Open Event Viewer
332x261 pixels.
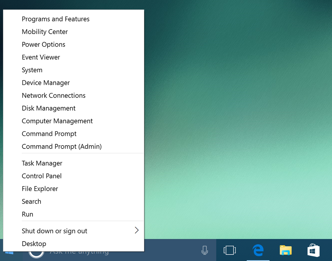coord(41,57)
